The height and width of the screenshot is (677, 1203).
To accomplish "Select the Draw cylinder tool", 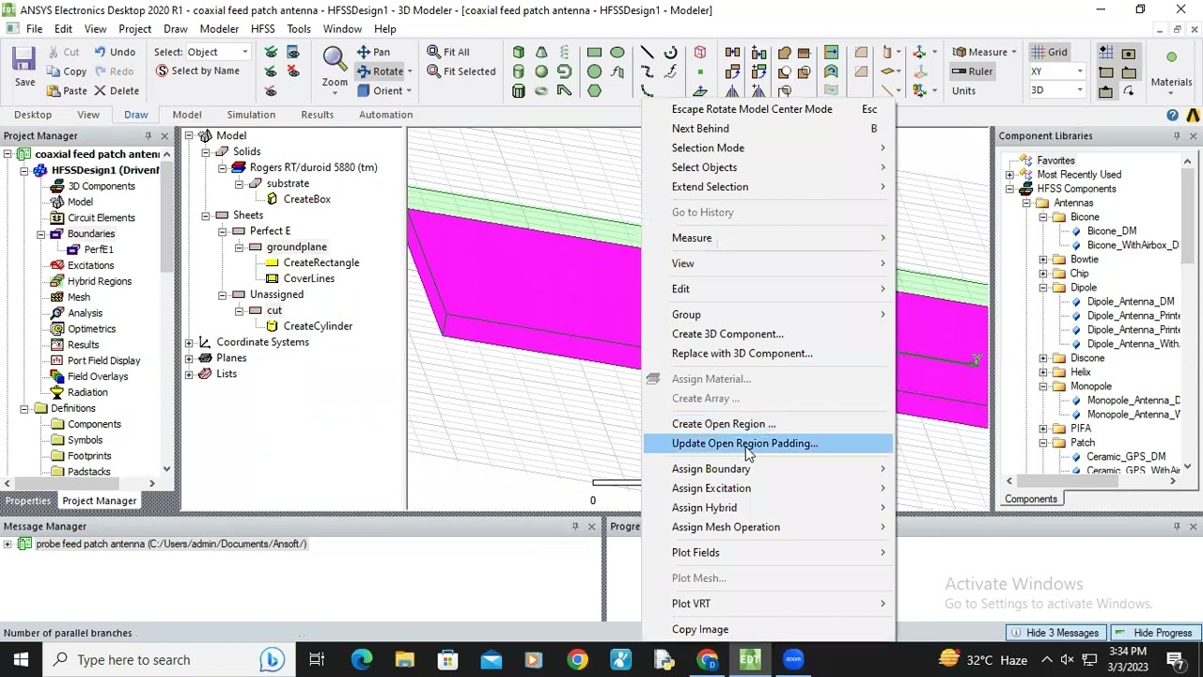I will (519, 71).
